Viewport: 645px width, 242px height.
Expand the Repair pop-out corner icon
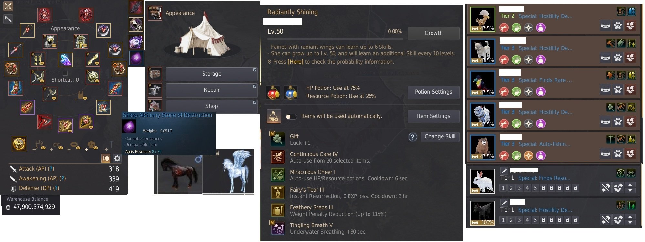click(x=255, y=86)
